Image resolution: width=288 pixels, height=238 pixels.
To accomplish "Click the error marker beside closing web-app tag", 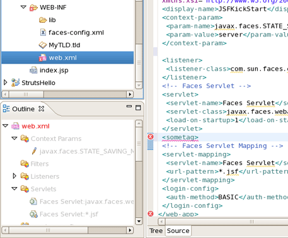I will point(151,214).
